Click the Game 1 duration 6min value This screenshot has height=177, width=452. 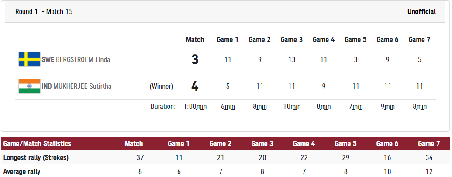coord(228,106)
